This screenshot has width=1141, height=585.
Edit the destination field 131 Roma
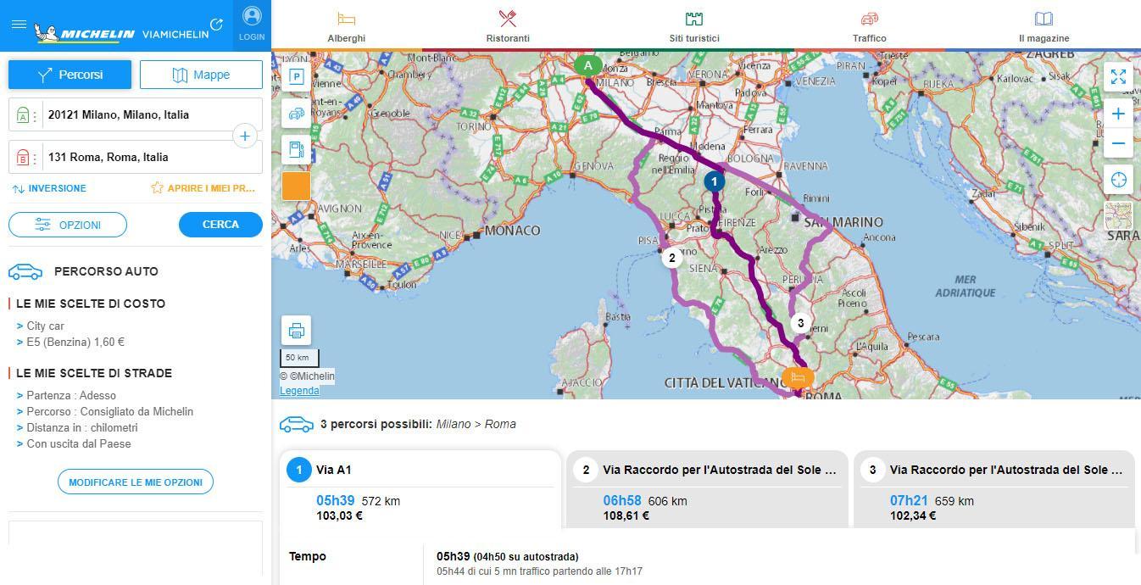click(x=136, y=157)
